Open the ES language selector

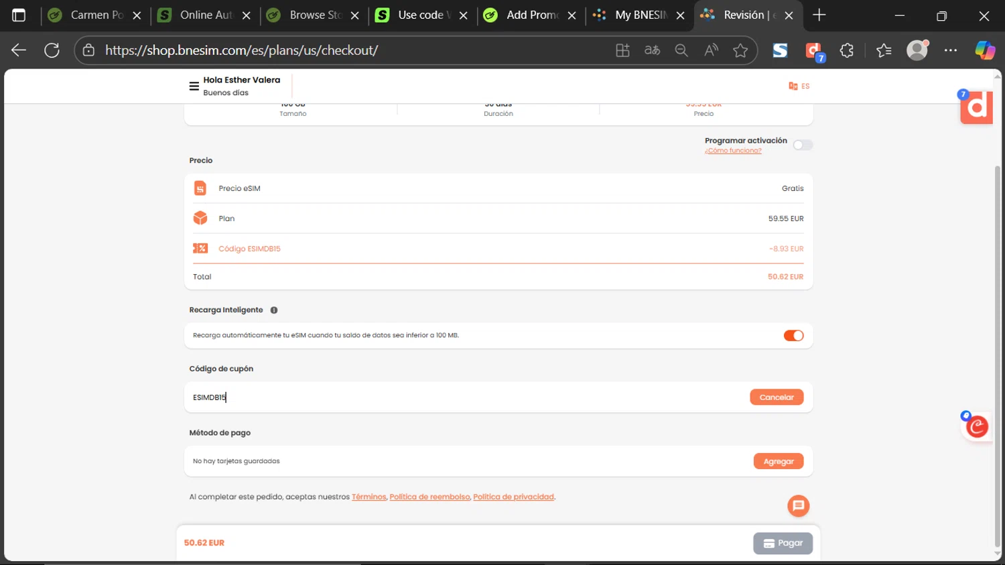(x=799, y=86)
